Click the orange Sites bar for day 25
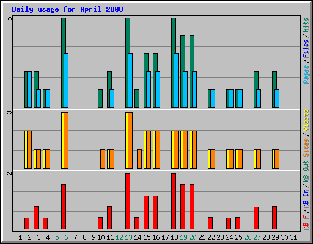Viewport: 313px width, 244px height. (240, 159)
